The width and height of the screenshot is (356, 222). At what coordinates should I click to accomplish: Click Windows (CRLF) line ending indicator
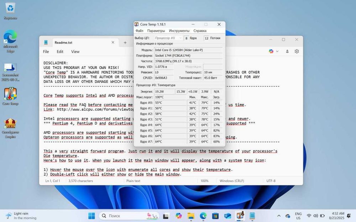click(232, 181)
